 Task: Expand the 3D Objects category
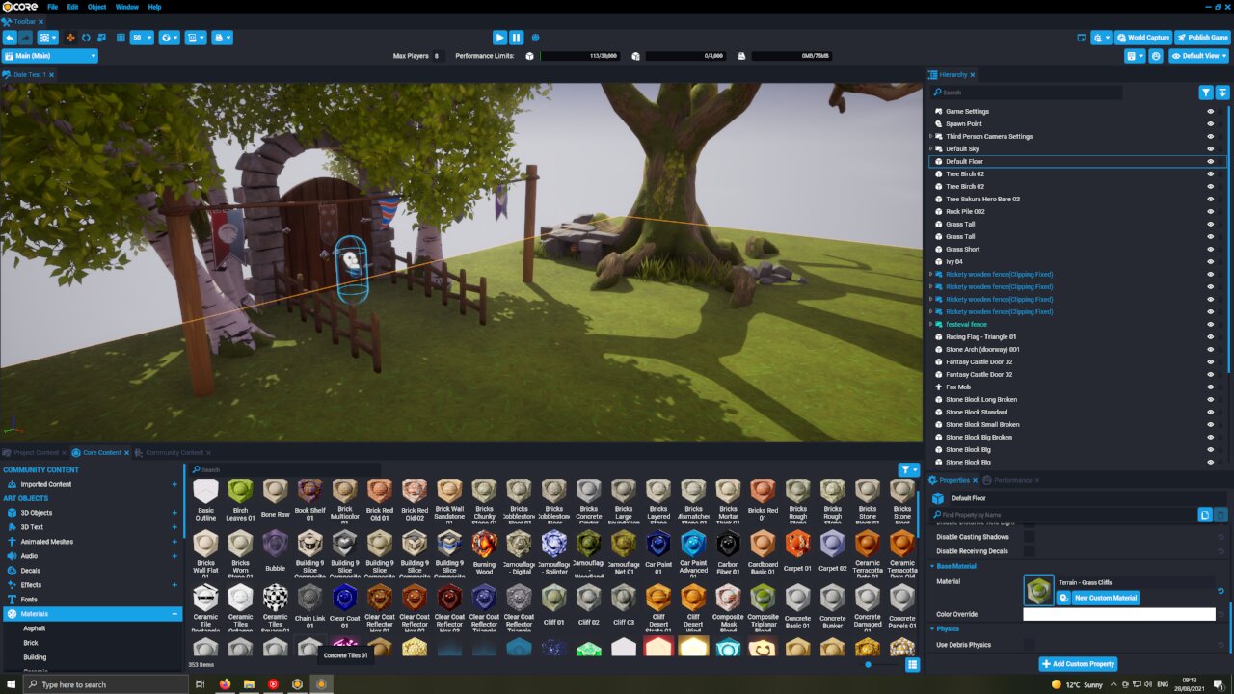click(174, 513)
